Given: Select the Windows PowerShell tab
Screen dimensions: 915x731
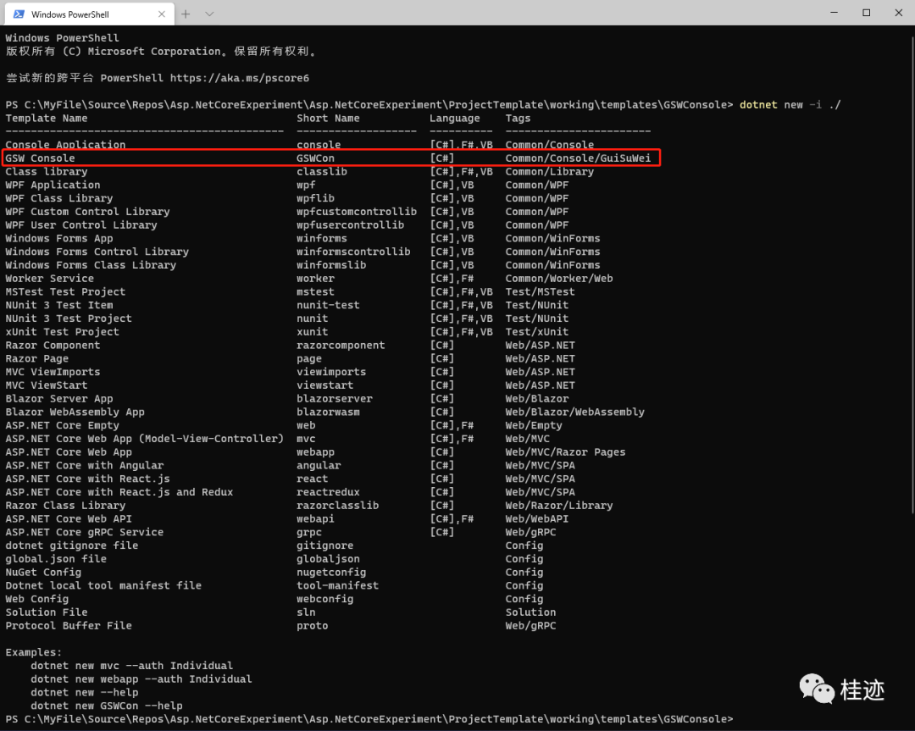Looking at the screenshot, I should pos(90,14).
